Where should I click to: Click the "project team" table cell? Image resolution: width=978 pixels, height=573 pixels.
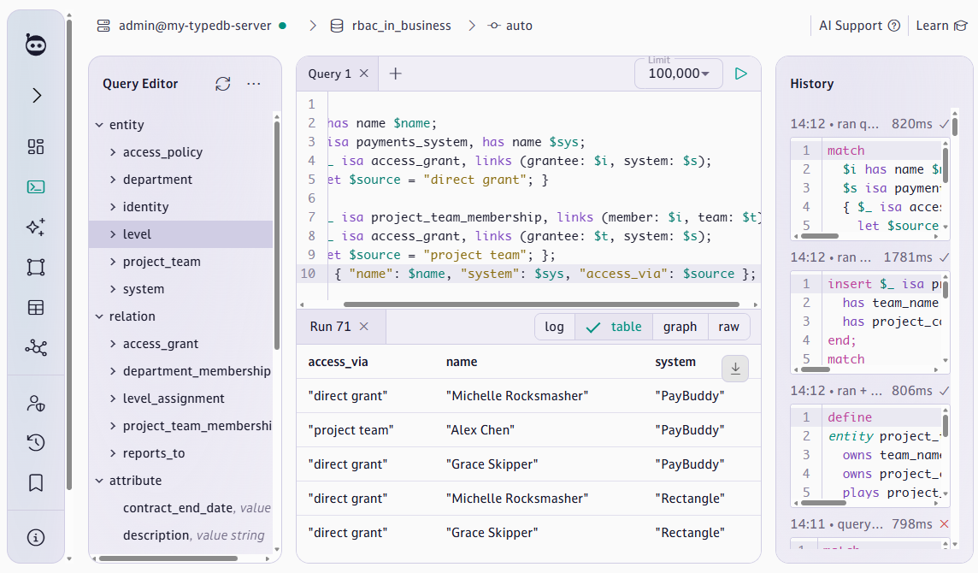(x=351, y=430)
